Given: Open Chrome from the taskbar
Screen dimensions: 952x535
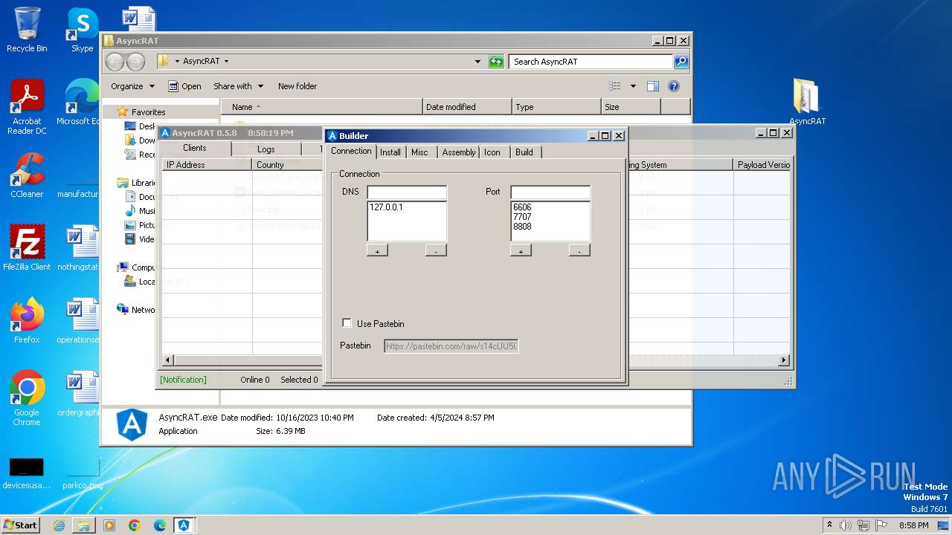Looking at the screenshot, I should pyautogui.click(x=135, y=525).
